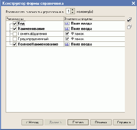Select the ПолноеНаименование attribute name
This screenshot has height=130, width=137.
[x=38, y=44]
